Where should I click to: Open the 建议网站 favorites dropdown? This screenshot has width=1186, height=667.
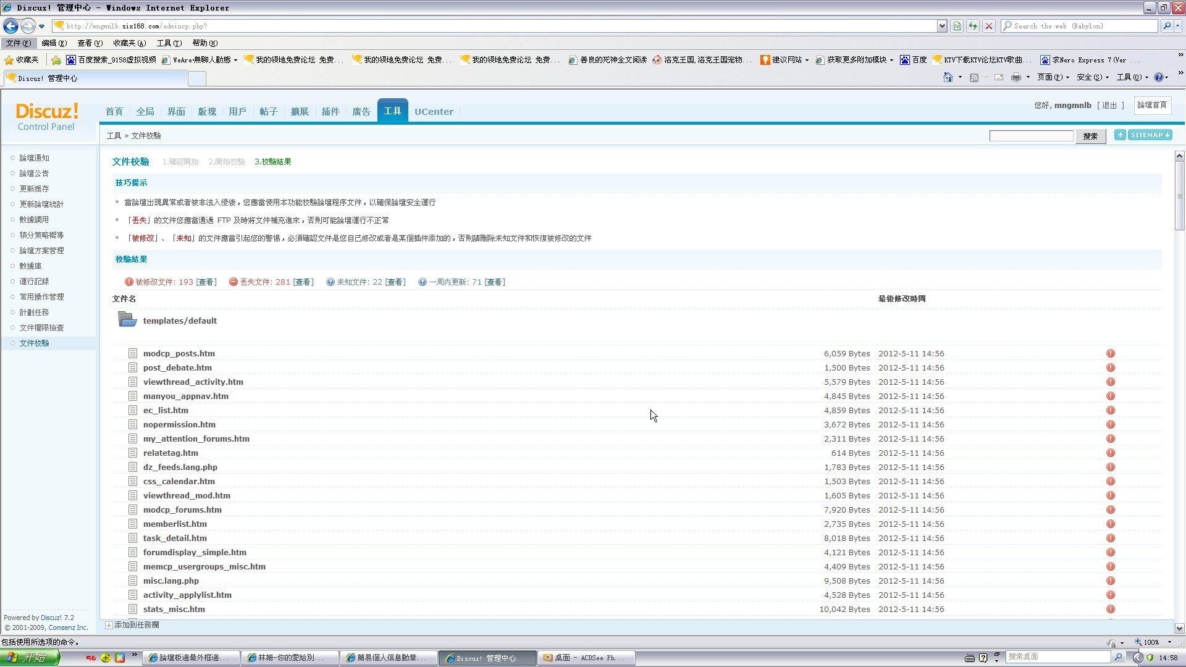point(784,60)
